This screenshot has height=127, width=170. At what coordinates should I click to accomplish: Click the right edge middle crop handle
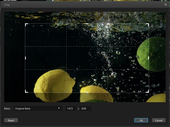148,58
